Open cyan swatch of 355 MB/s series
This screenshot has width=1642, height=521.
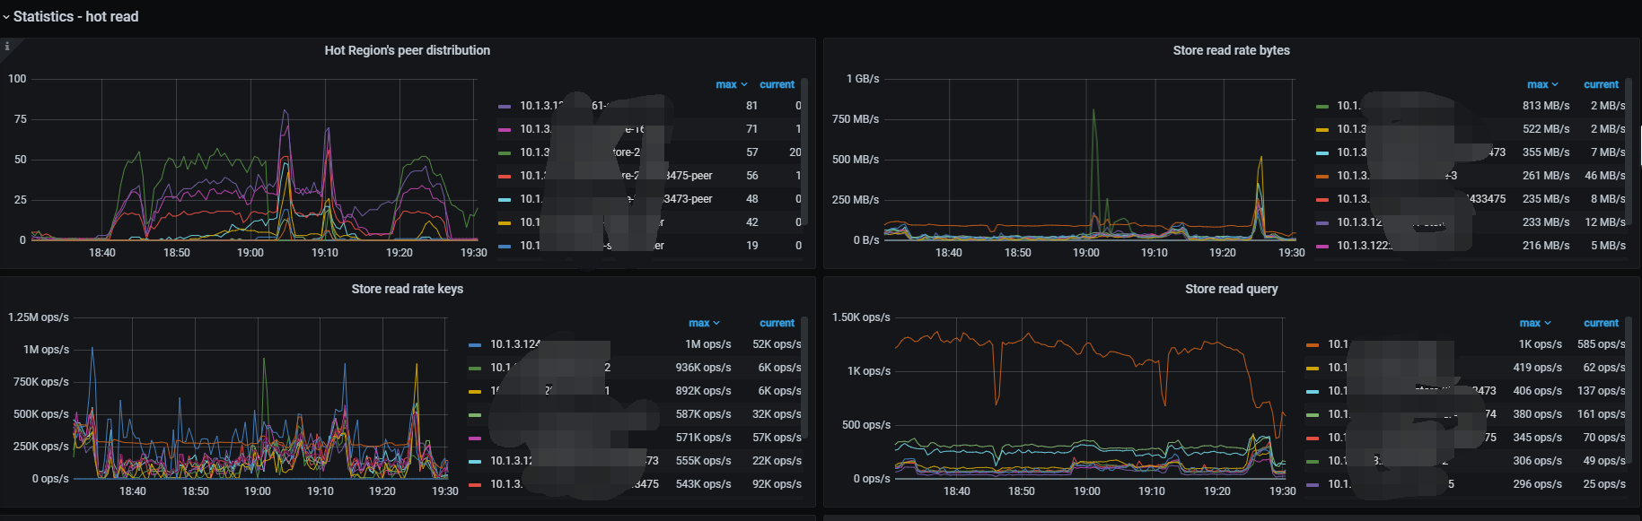[x=1322, y=152]
